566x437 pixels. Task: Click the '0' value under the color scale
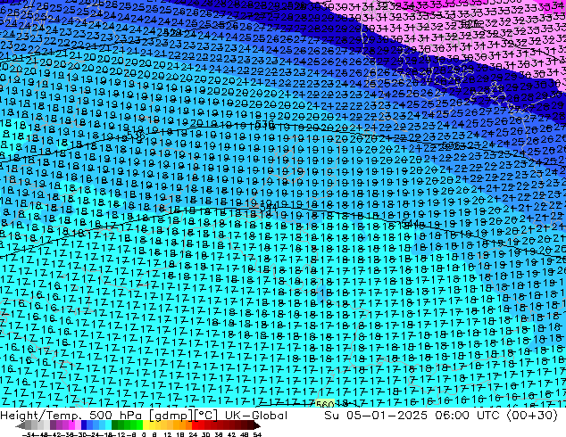coord(144,434)
